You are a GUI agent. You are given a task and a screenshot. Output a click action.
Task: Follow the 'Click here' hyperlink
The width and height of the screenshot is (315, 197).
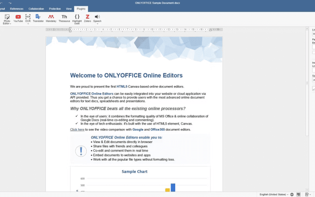pyautogui.click(x=77, y=130)
